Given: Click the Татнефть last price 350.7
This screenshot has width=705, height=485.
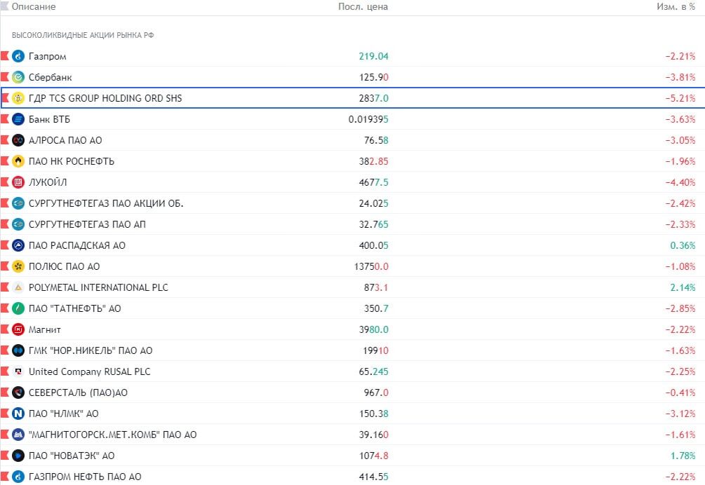Looking at the screenshot, I should pyautogui.click(x=376, y=308).
